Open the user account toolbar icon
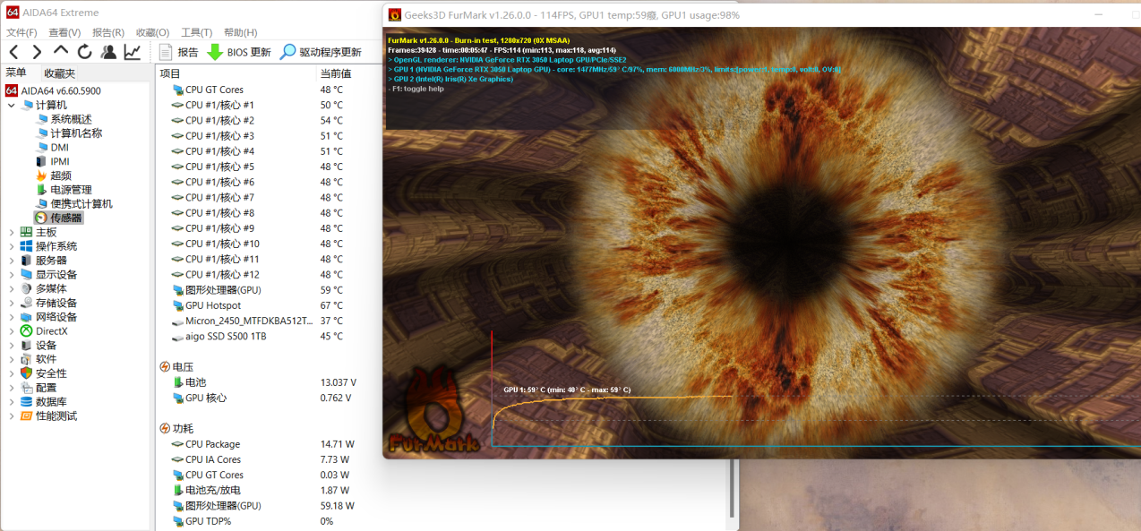This screenshot has width=1141, height=531. coord(108,52)
